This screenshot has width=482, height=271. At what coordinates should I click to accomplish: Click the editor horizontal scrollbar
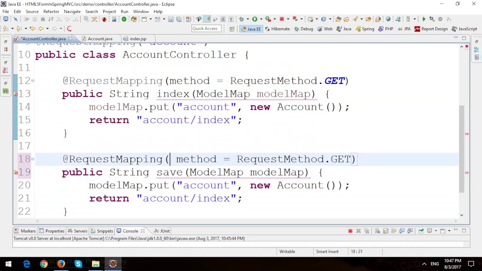tap(246, 221)
